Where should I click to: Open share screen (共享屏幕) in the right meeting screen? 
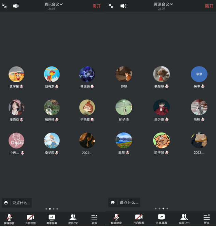(x=161, y=219)
